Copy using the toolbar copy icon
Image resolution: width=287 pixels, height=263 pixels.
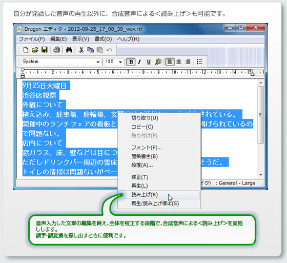90,50
